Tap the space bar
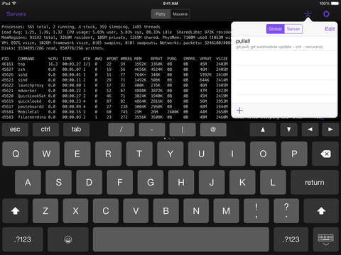 pos(181,239)
